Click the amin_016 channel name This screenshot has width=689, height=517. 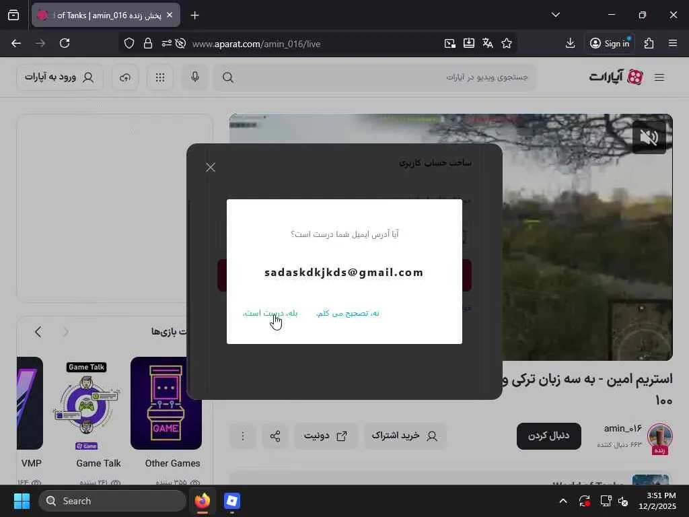tap(622, 428)
